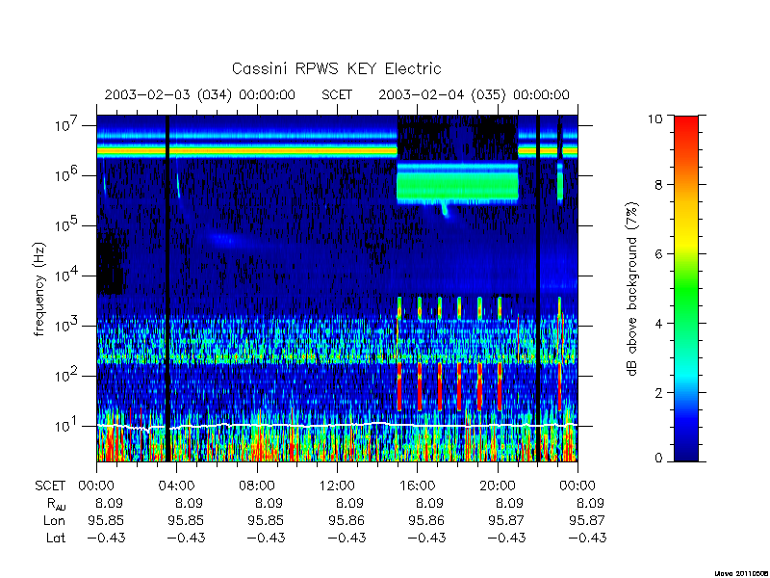
Task: Click the colorbar tick value '10'
Action: pyautogui.click(x=654, y=118)
